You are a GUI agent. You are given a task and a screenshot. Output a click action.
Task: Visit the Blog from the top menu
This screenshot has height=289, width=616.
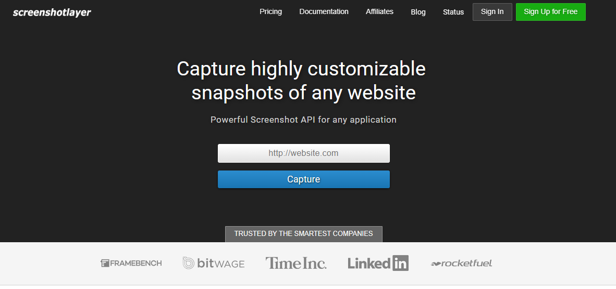coord(418,12)
